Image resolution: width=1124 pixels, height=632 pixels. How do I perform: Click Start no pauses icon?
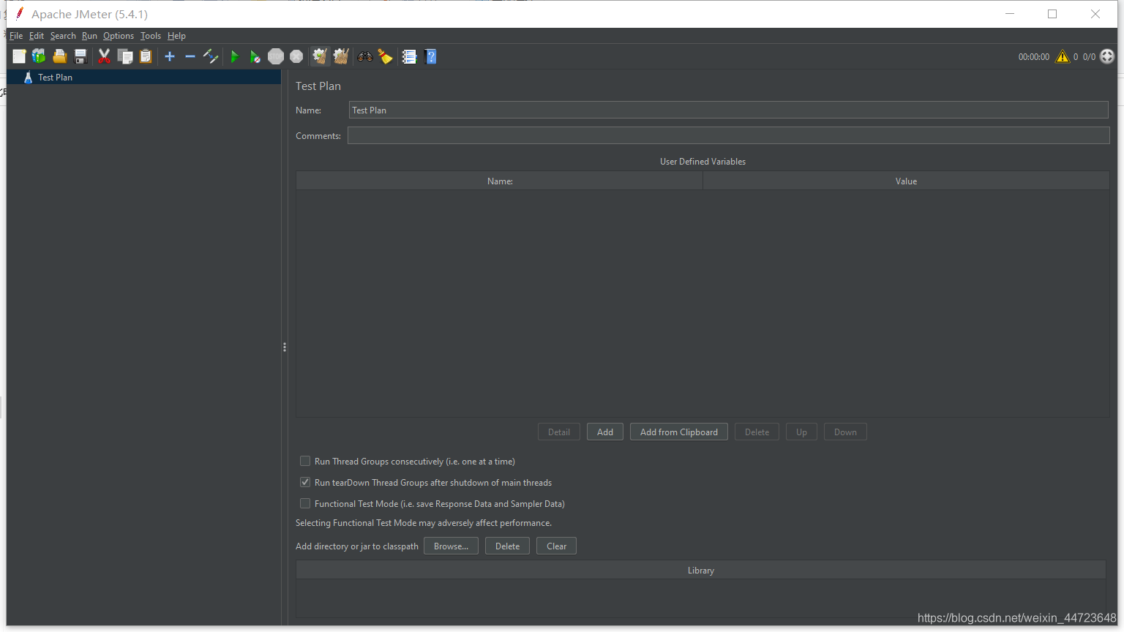[x=255, y=56]
